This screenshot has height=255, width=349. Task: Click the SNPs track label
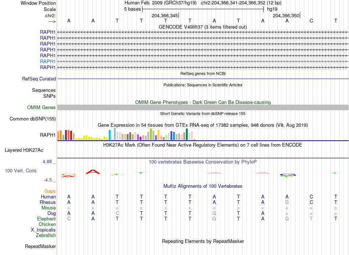[50, 96]
